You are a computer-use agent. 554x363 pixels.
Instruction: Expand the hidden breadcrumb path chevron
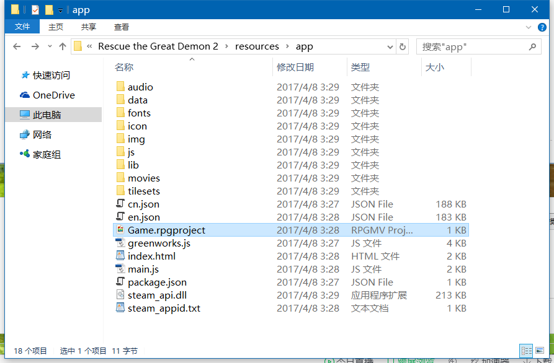click(x=89, y=46)
